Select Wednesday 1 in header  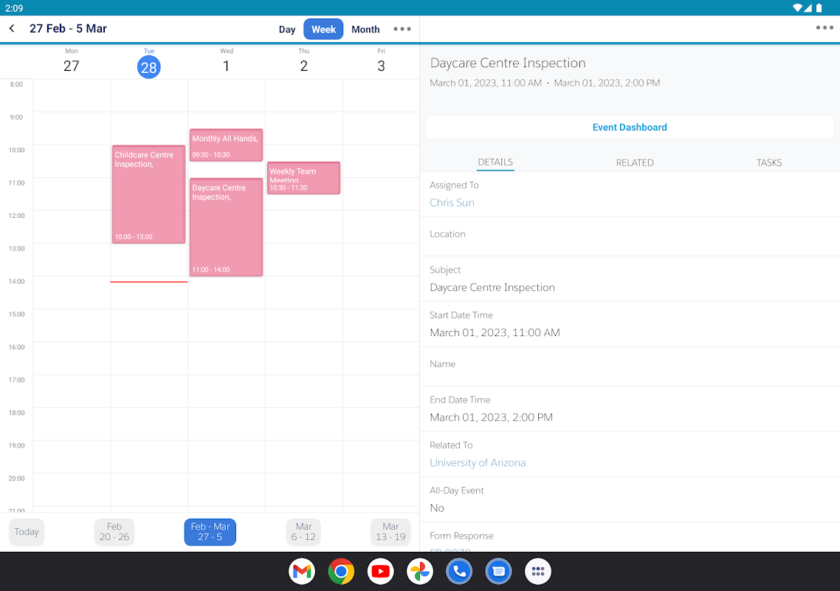(226, 61)
